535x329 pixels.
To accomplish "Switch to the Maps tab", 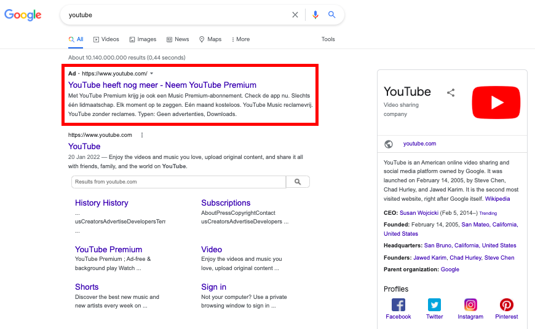I will 210,39.
